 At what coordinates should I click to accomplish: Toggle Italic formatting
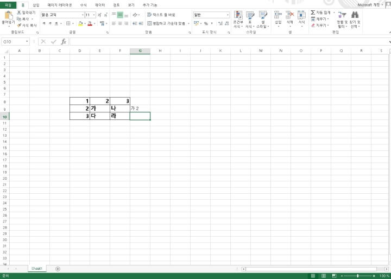pos(50,23)
